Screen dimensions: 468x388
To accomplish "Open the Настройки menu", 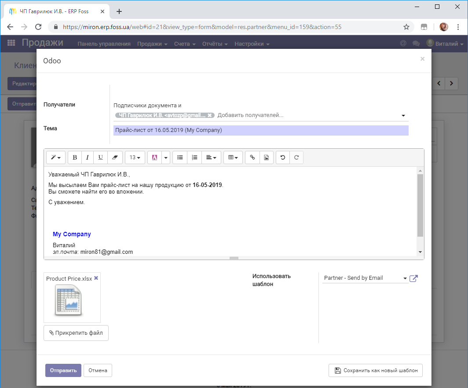I will 252,44.
